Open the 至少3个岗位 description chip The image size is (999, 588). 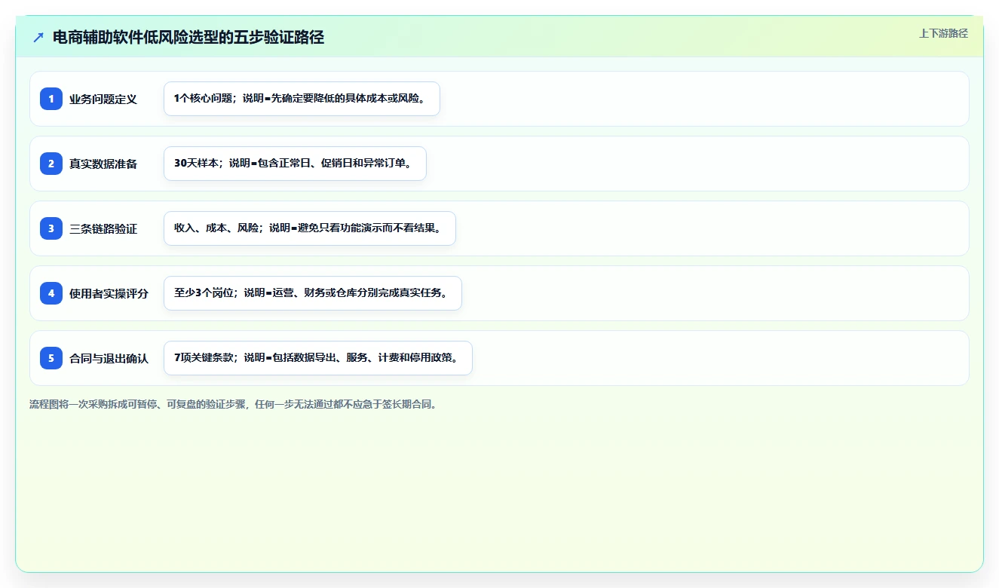coord(313,293)
